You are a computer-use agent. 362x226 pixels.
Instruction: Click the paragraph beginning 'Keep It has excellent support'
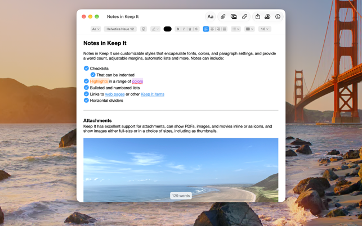point(177,129)
